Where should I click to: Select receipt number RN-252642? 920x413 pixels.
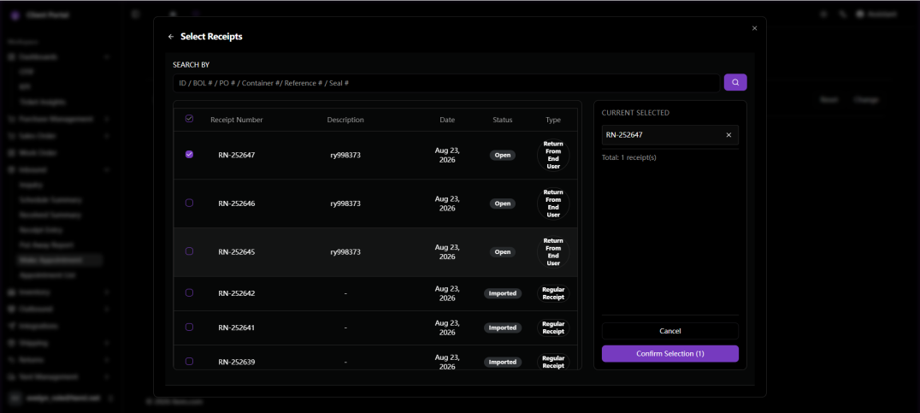pos(237,293)
